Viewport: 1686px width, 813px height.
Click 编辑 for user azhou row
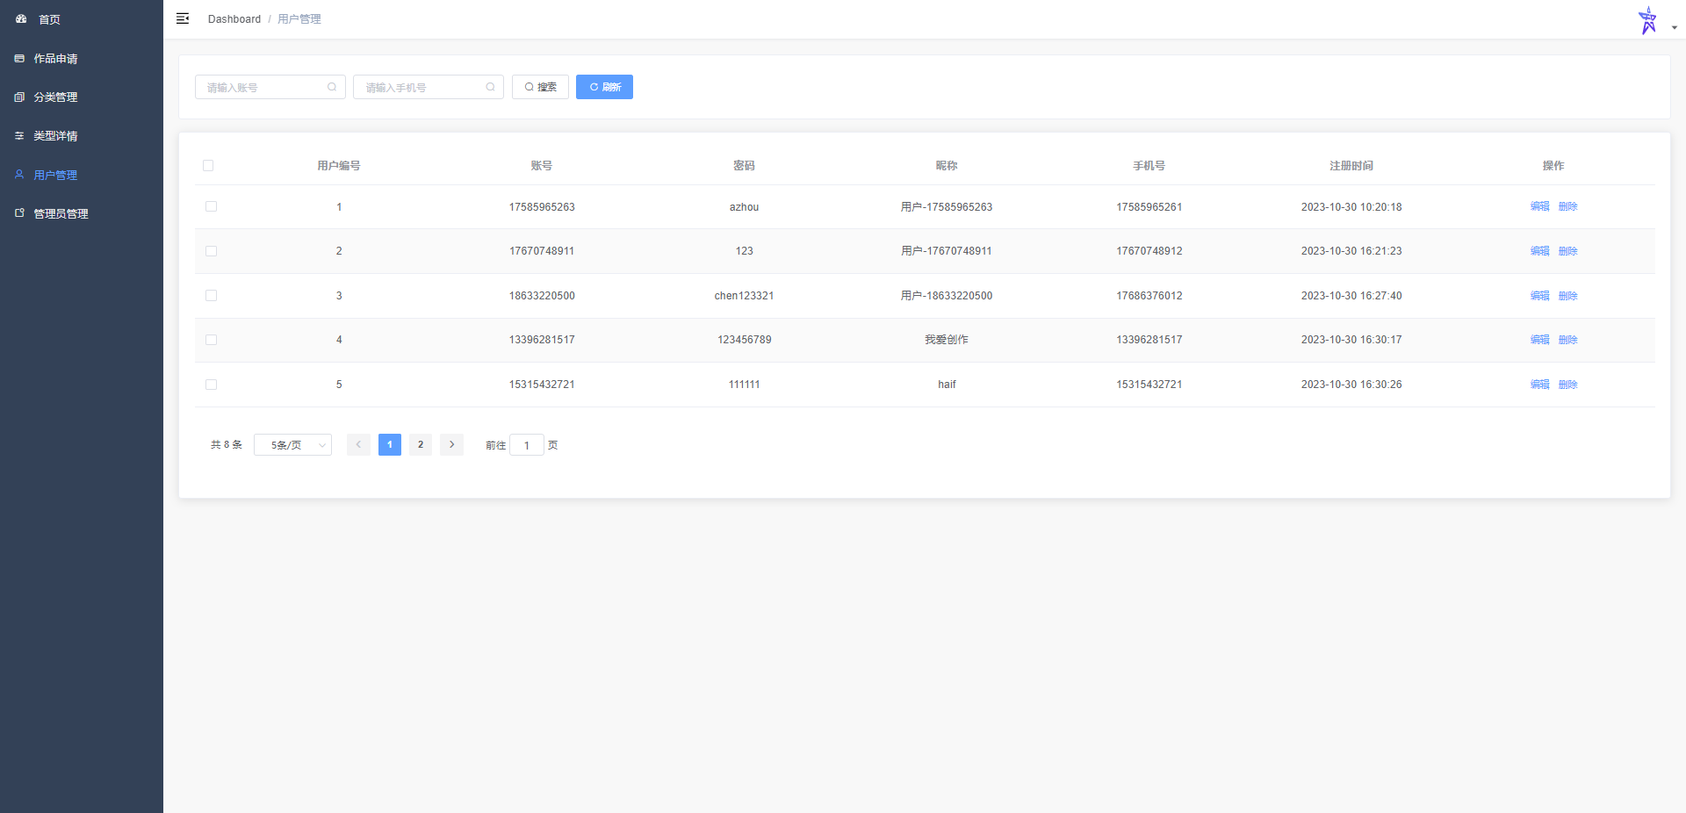pyautogui.click(x=1539, y=206)
